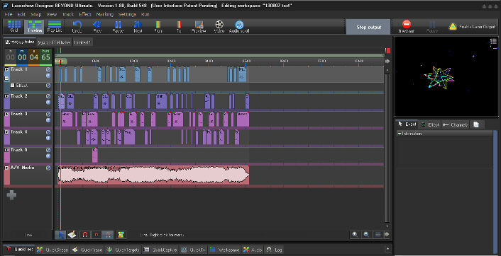Screen dimensions: 501x256
Task: Zoom out the timeline with magnifier minus
Action: [x=366, y=235]
